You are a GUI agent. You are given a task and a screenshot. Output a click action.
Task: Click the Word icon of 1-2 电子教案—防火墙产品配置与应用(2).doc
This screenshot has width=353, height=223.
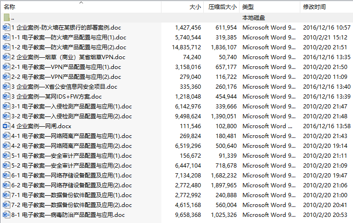pos(6,47)
